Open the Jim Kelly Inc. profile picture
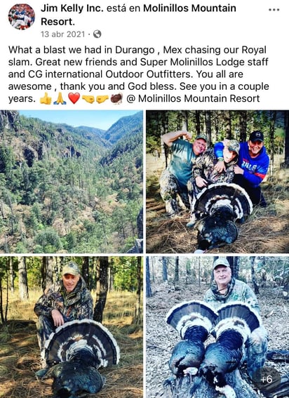Screen dimensions: 289x398 (x=21, y=17)
